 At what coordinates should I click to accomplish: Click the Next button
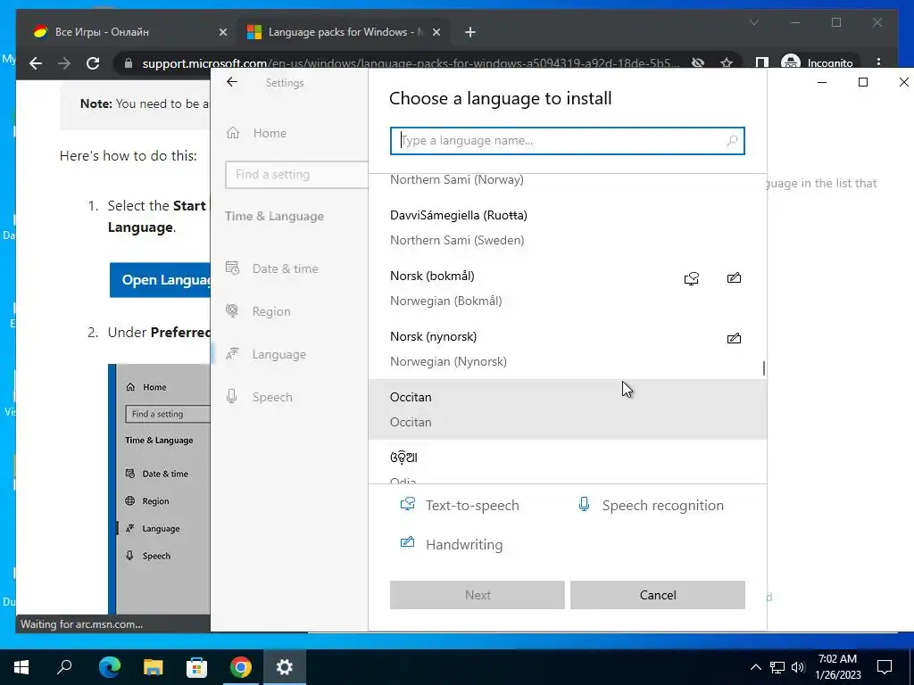[x=478, y=595]
